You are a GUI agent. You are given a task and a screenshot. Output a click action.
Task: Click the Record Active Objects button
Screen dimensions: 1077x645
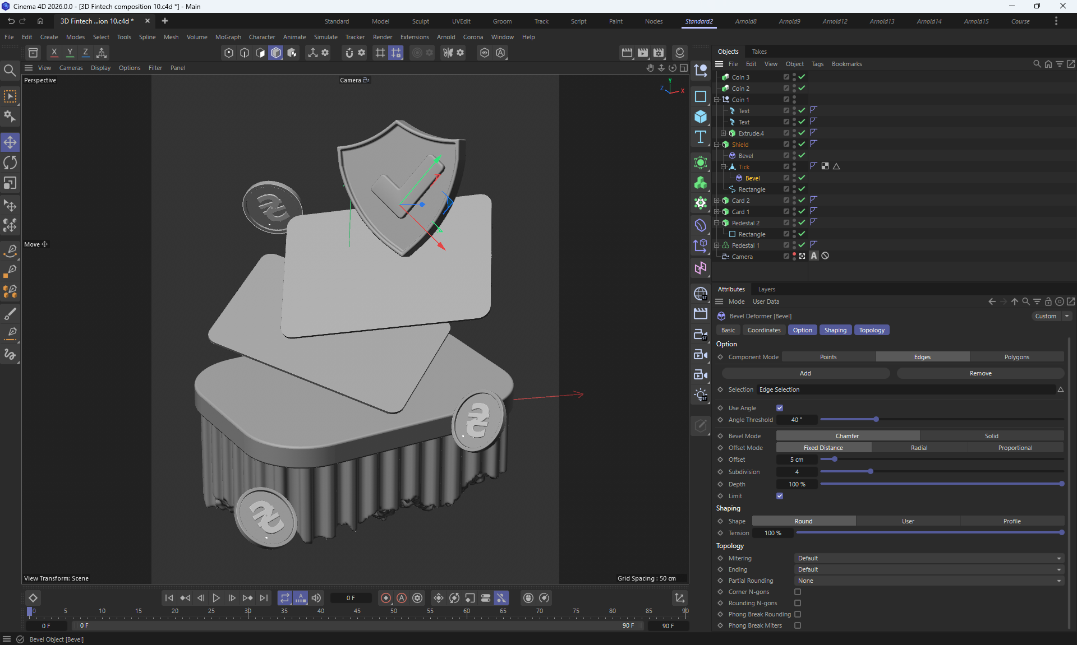click(386, 598)
